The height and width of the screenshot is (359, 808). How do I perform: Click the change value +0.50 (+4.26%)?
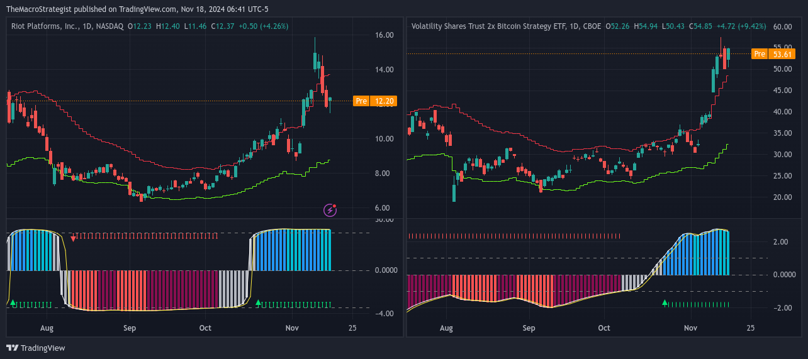[264, 26]
